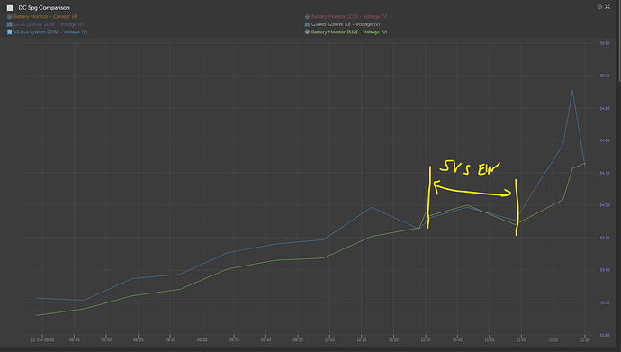Open the widget settings gear icon
The image size is (621, 352).
point(599,6)
